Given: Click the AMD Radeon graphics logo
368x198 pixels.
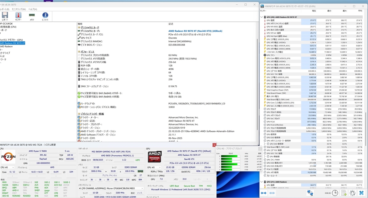Looking at the screenshot, I should [x=155, y=157].
